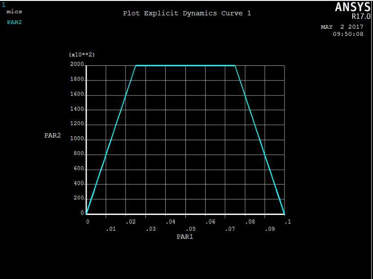Click the x-axis tick label .04

[x=171, y=222]
